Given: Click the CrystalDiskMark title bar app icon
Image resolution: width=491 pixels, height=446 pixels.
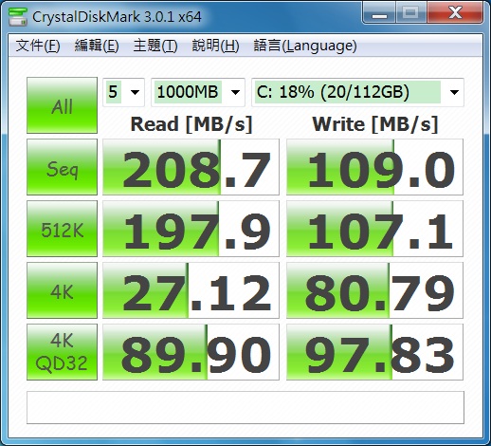Looking at the screenshot, I should 18,16.
